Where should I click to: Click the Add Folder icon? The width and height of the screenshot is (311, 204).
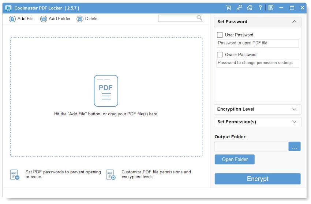click(x=44, y=19)
